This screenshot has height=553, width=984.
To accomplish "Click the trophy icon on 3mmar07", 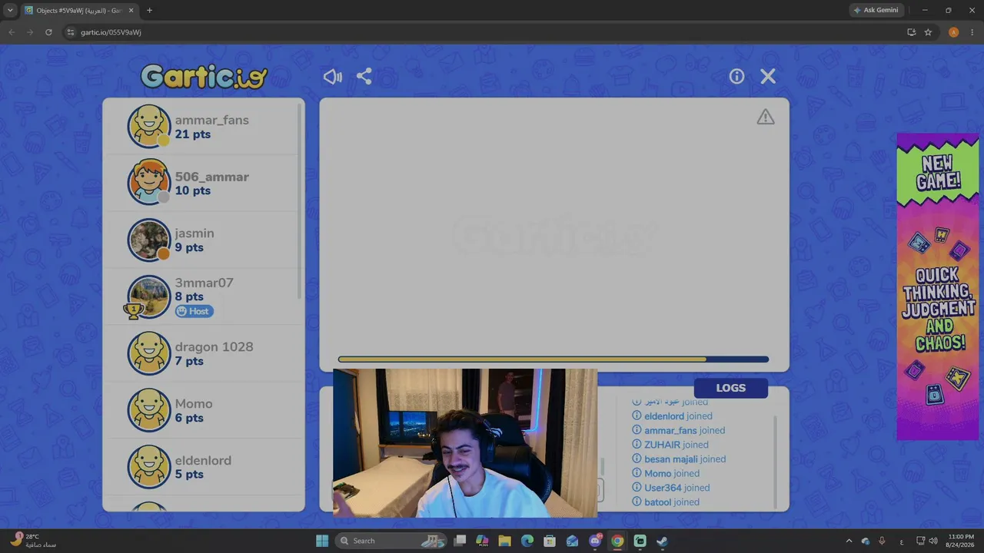I will tap(134, 310).
